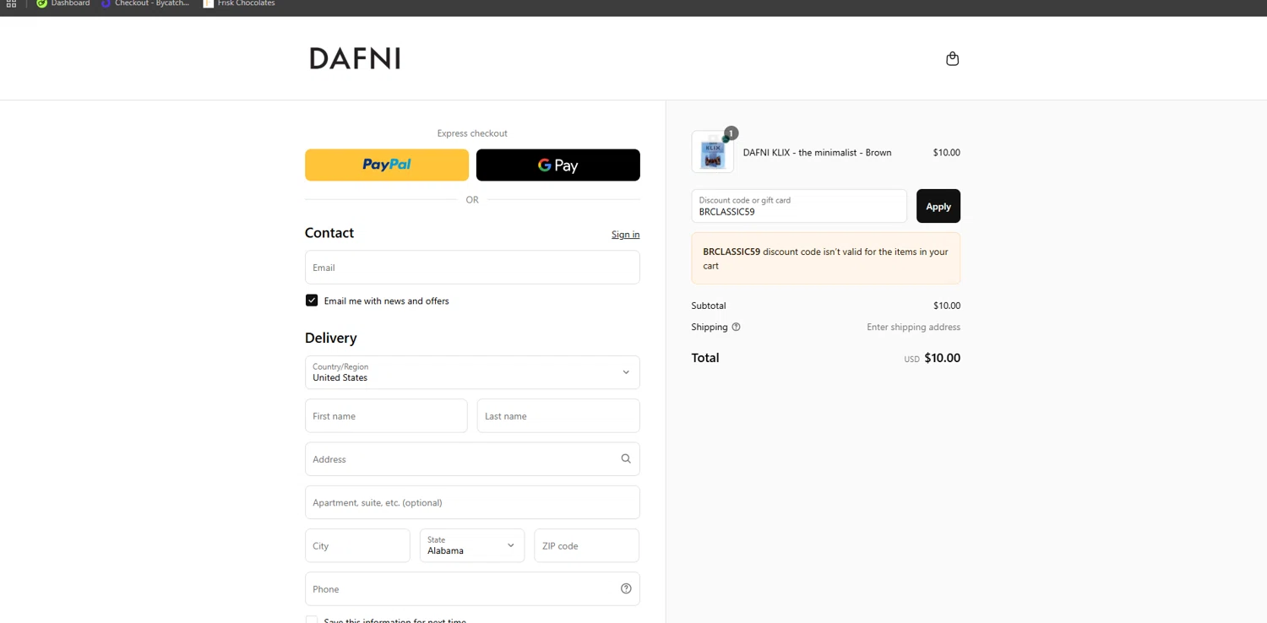The width and height of the screenshot is (1267, 623).
Task: Focus the Email input field
Action: click(472, 268)
